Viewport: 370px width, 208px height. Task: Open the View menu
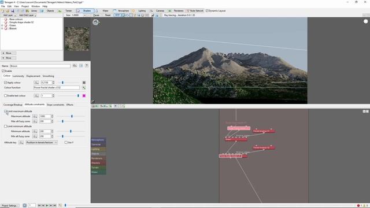coord(16,6)
